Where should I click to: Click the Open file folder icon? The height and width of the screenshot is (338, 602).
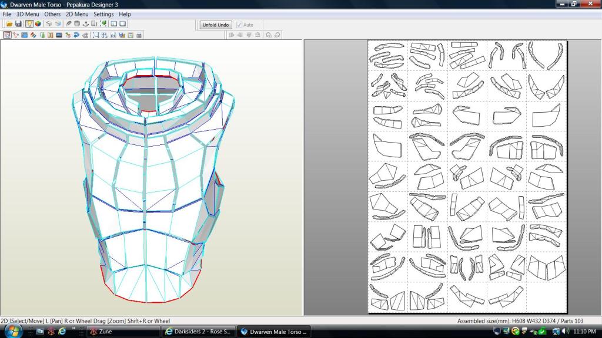(9, 24)
